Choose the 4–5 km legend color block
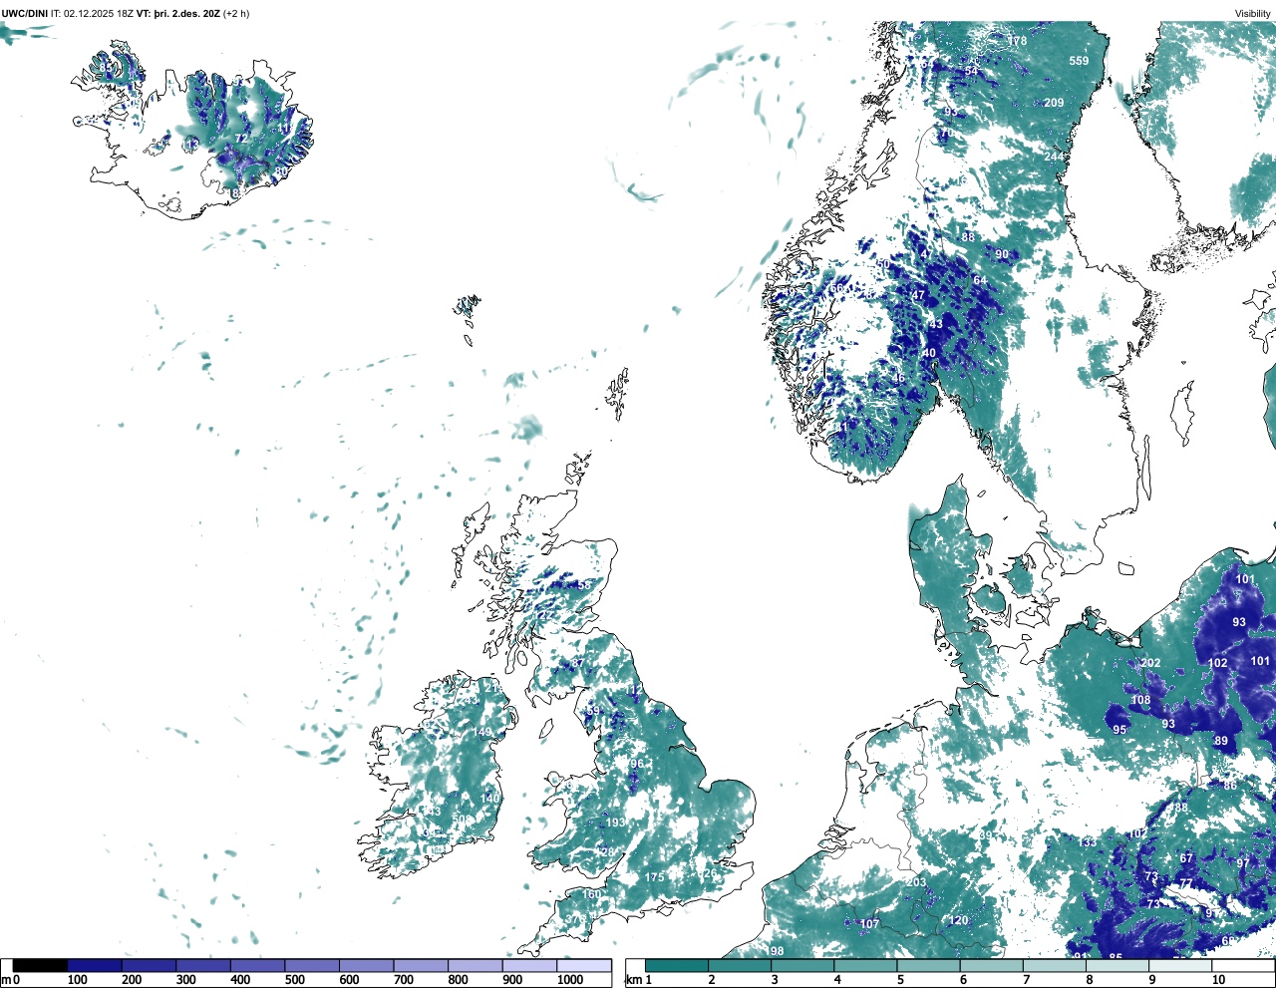Viewport: 1276px width, 988px height. click(x=865, y=966)
